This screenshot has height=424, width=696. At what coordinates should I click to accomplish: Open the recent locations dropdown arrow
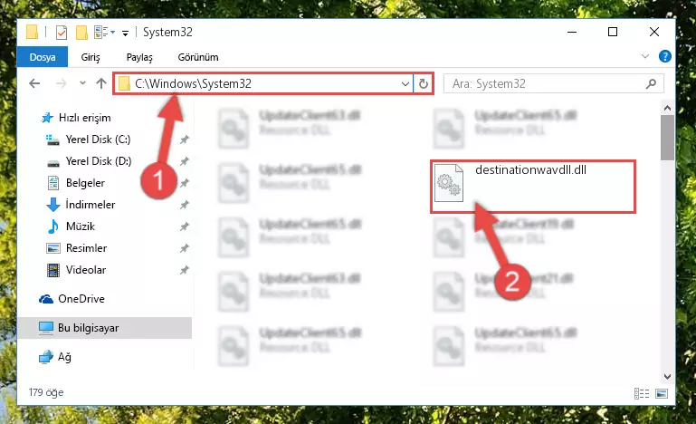tap(82, 83)
